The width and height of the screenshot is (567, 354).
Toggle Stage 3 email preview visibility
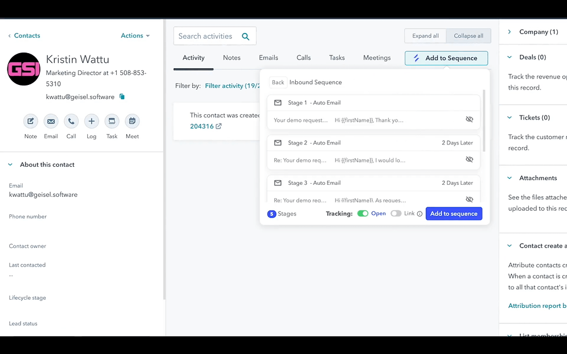click(469, 199)
